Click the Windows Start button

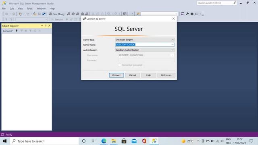[x=5, y=141]
